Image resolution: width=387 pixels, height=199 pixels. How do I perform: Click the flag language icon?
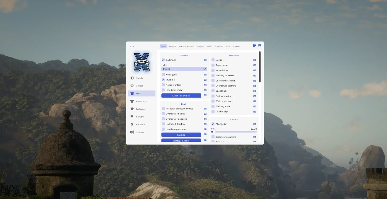click(260, 46)
